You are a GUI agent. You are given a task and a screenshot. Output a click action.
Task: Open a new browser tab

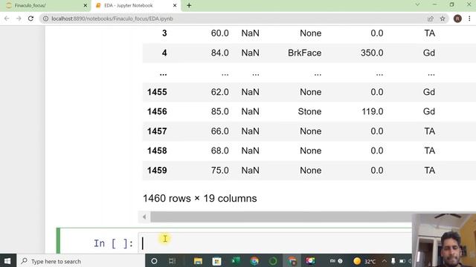(x=189, y=5)
